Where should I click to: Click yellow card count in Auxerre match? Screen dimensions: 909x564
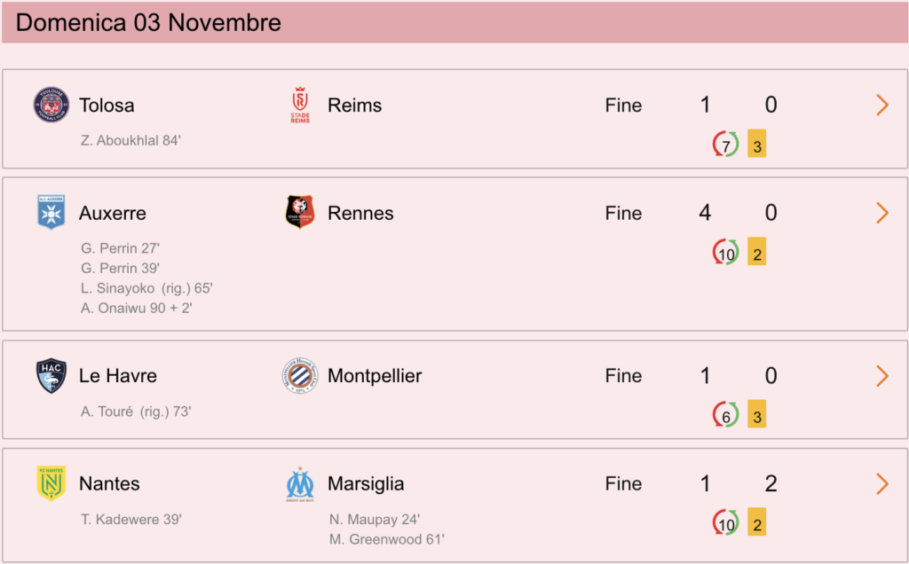756,252
